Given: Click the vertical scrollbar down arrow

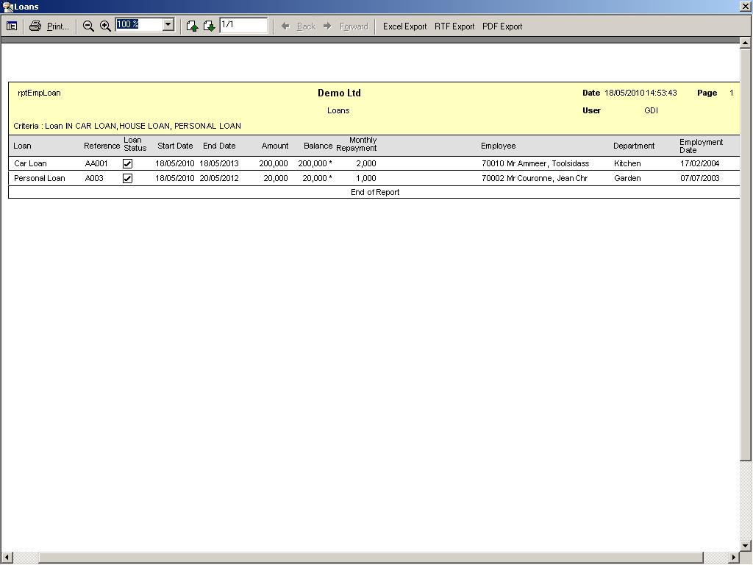Looking at the screenshot, I should tap(746, 545).
